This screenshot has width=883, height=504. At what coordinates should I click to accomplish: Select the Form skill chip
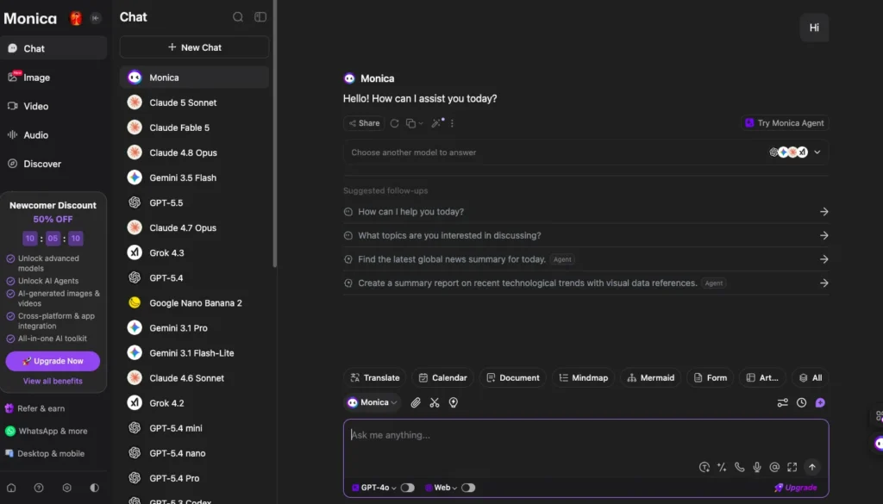coord(711,378)
